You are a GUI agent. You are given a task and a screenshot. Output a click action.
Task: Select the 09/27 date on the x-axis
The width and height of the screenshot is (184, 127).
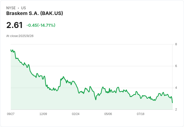11,114
